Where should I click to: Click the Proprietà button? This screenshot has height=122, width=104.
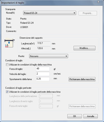coord(88,13)
